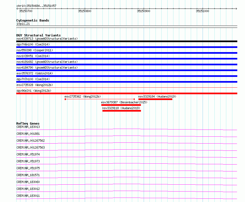Click the chr10:35150684..35151057 region label
The width and height of the screenshot is (245, 202).
click(x=36, y=6)
